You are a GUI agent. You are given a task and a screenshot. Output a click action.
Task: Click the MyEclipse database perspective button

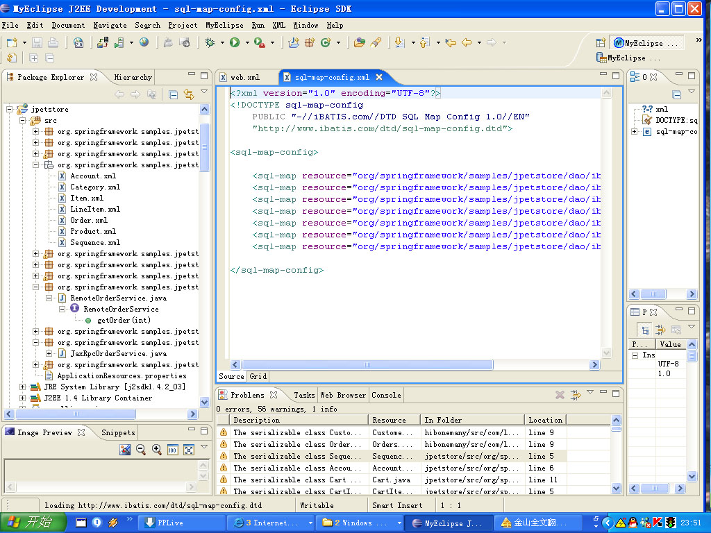(628, 58)
